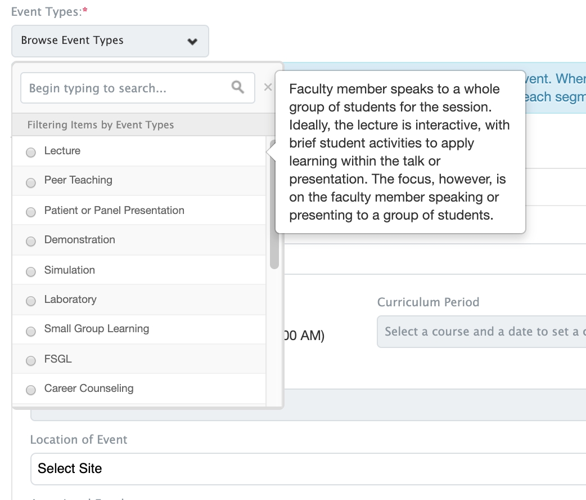
Task: Select the Demonstration radio option
Action: pos(31,241)
